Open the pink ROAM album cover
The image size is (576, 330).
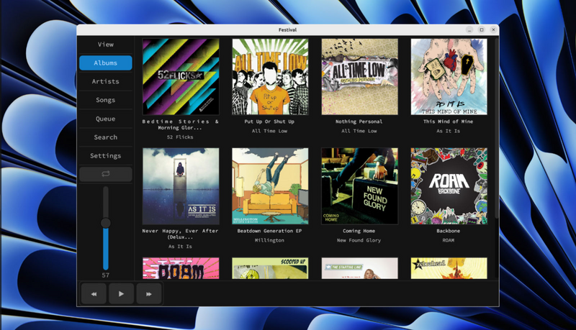point(181,268)
